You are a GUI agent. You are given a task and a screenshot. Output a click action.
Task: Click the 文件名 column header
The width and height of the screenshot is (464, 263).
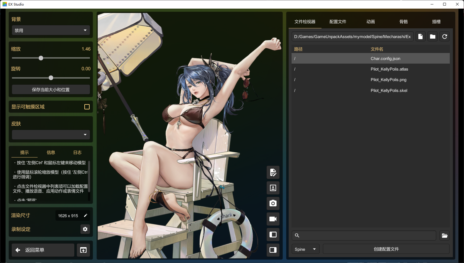tap(377, 49)
